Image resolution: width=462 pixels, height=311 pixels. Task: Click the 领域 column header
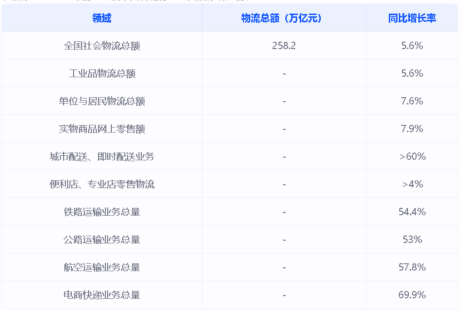102,18
